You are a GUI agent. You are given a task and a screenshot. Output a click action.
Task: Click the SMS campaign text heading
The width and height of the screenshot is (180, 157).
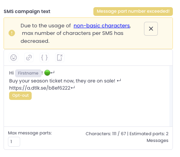[27, 11]
